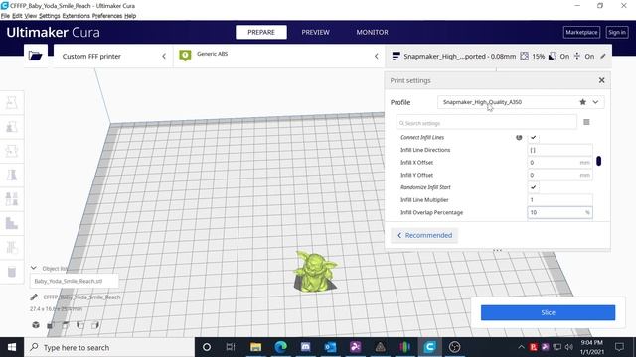Expand the Generic ABS material selector

(x=377, y=56)
